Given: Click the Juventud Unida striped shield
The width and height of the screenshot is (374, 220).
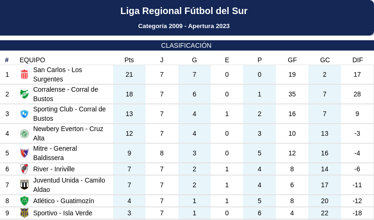Looking at the screenshot, I should click(24, 185).
